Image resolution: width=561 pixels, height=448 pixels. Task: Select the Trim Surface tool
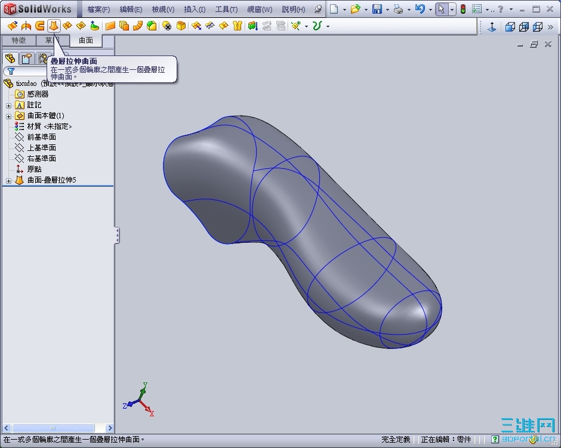210,26
